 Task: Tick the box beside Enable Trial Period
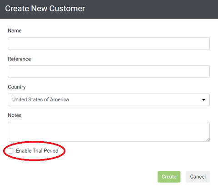(x=10, y=151)
